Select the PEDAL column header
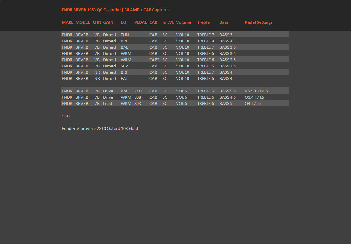This screenshot has width=351, height=244. (141, 22)
